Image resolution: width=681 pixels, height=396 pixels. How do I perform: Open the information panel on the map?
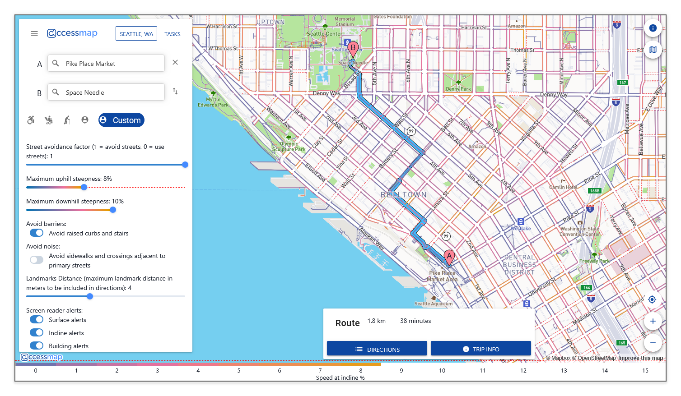point(653,28)
